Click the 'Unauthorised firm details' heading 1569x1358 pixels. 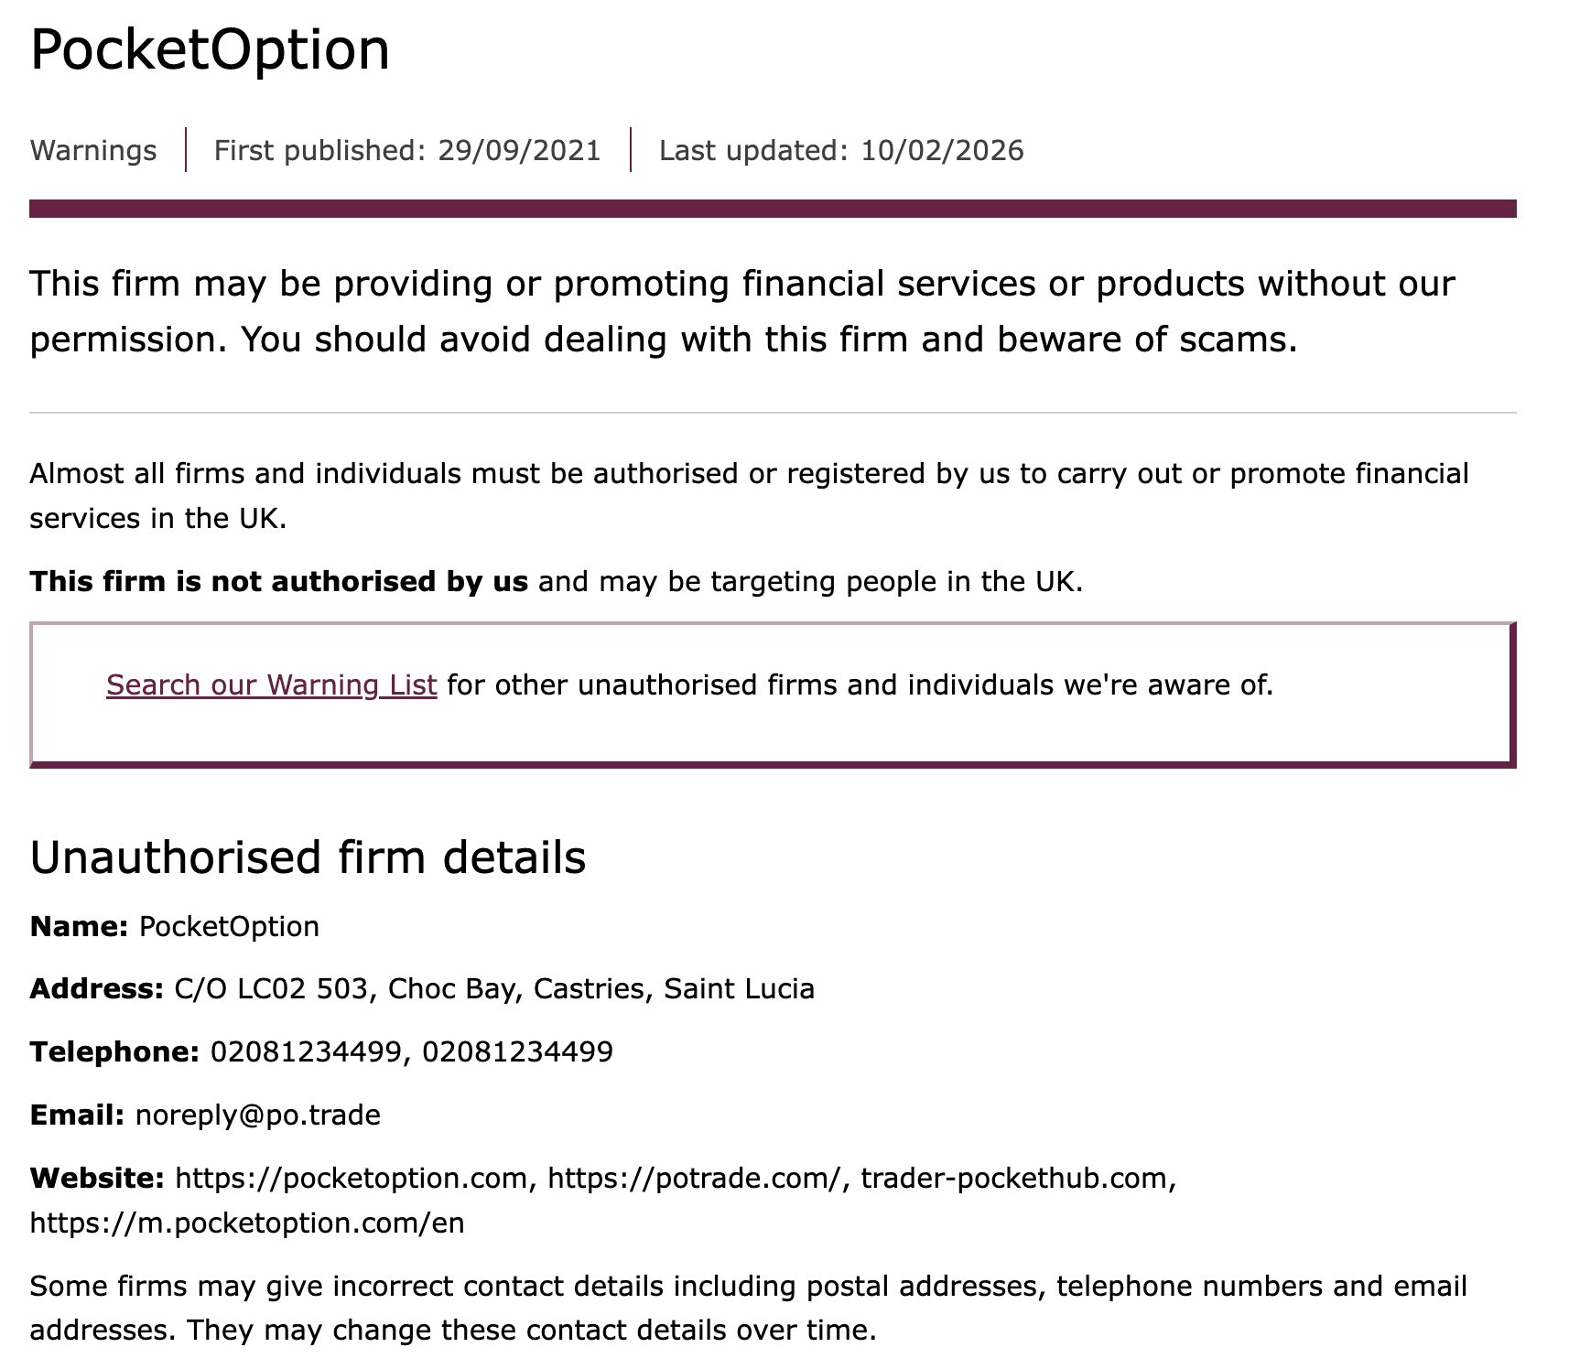(x=308, y=857)
